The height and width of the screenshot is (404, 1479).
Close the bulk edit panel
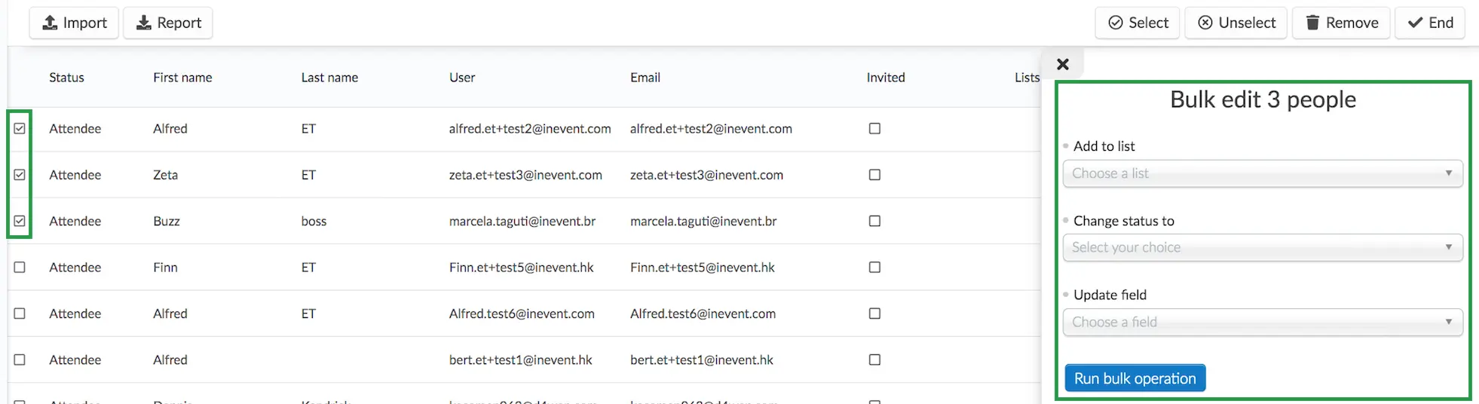tap(1063, 64)
